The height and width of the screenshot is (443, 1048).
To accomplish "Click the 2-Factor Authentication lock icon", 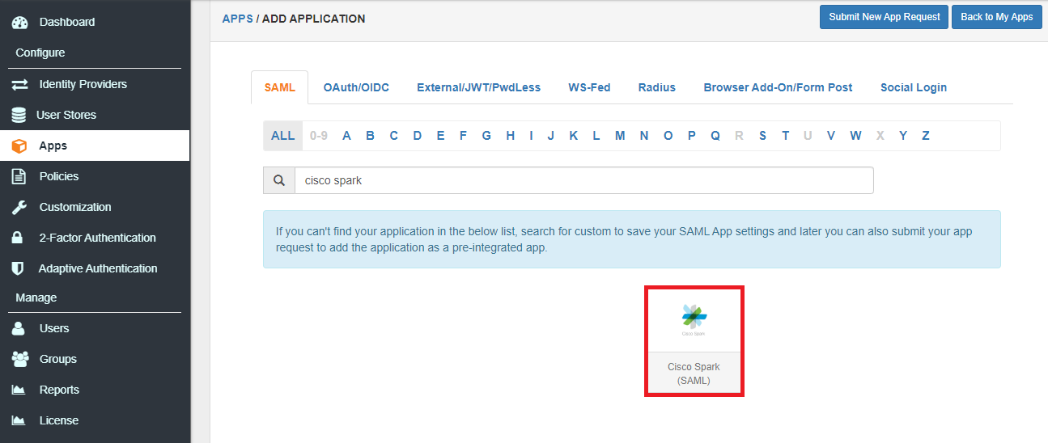I will point(18,238).
